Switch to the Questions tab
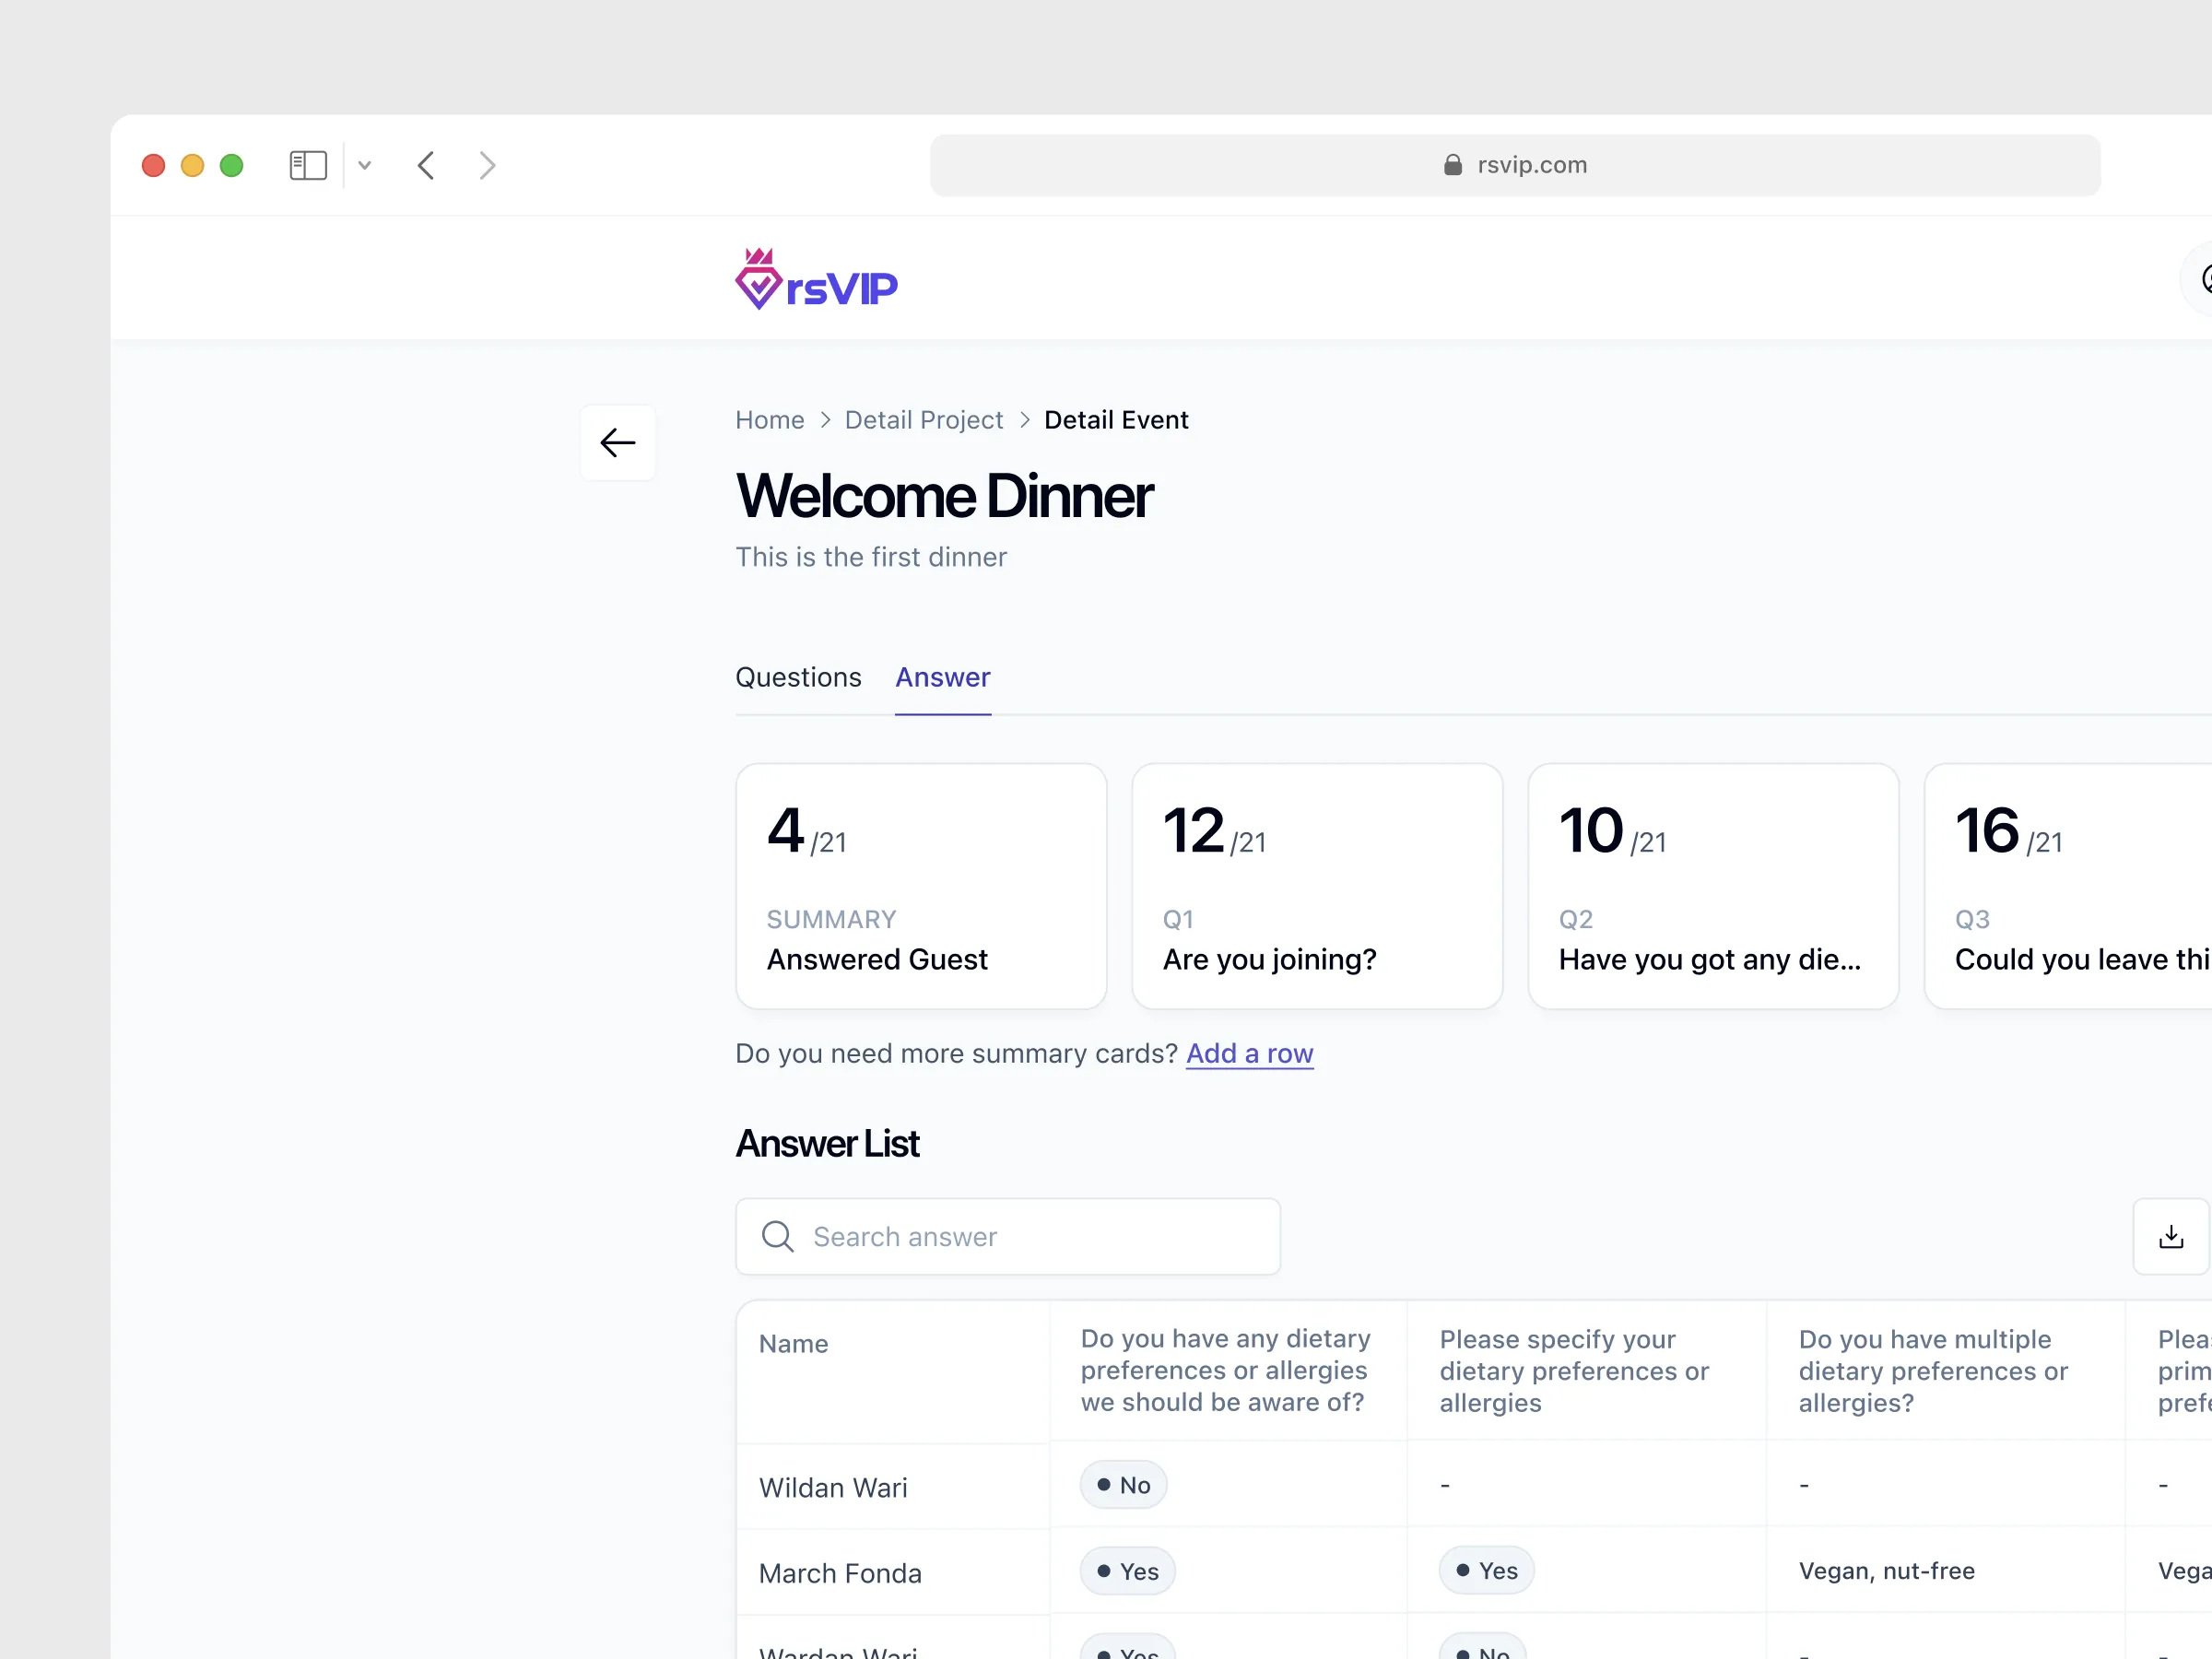2212x1659 pixels. (x=798, y=677)
